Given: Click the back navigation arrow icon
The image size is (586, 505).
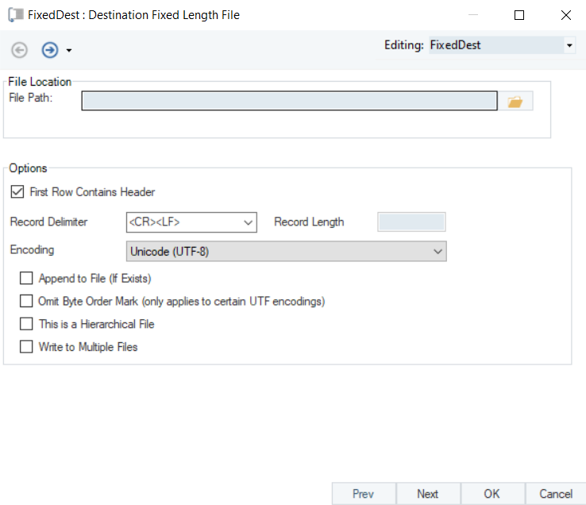Looking at the screenshot, I should tap(20, 50).
